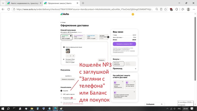Select the Лучшая цена 5Post delivery option
The width and height of the screenshot is (197, 111).
pyautogui.click(x=67, y=37)
